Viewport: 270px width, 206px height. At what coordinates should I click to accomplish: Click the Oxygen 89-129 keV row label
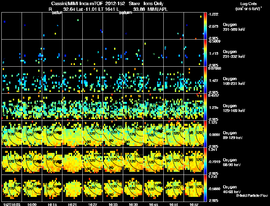point(233,135)
